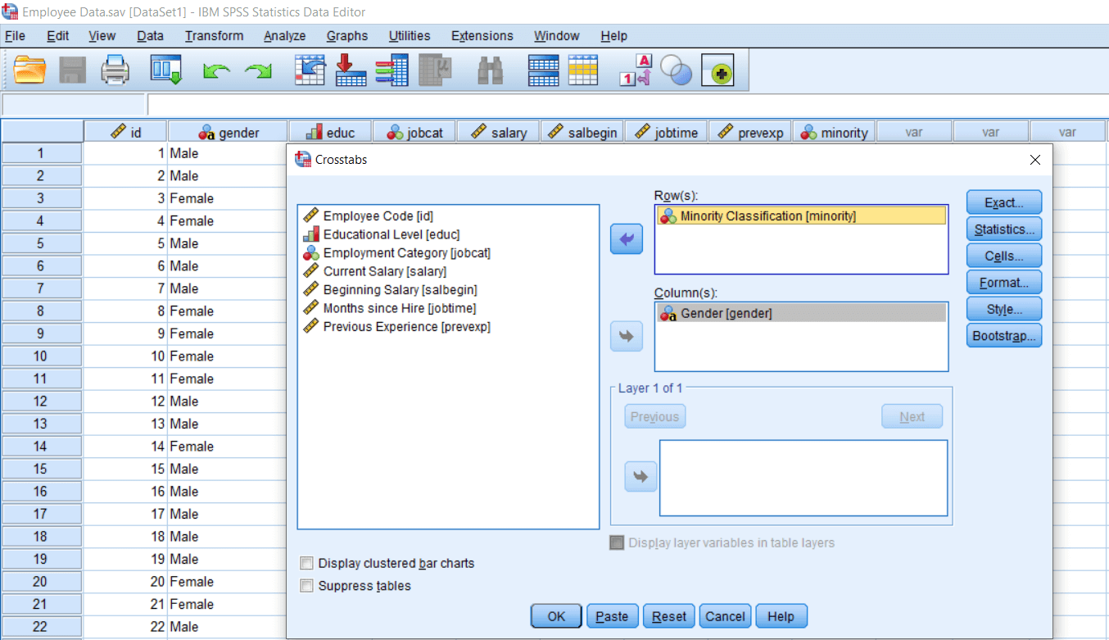Viewport: 1109px width, 640px height.
Task: Click the Reset button
Action: [x=669, y=616]
